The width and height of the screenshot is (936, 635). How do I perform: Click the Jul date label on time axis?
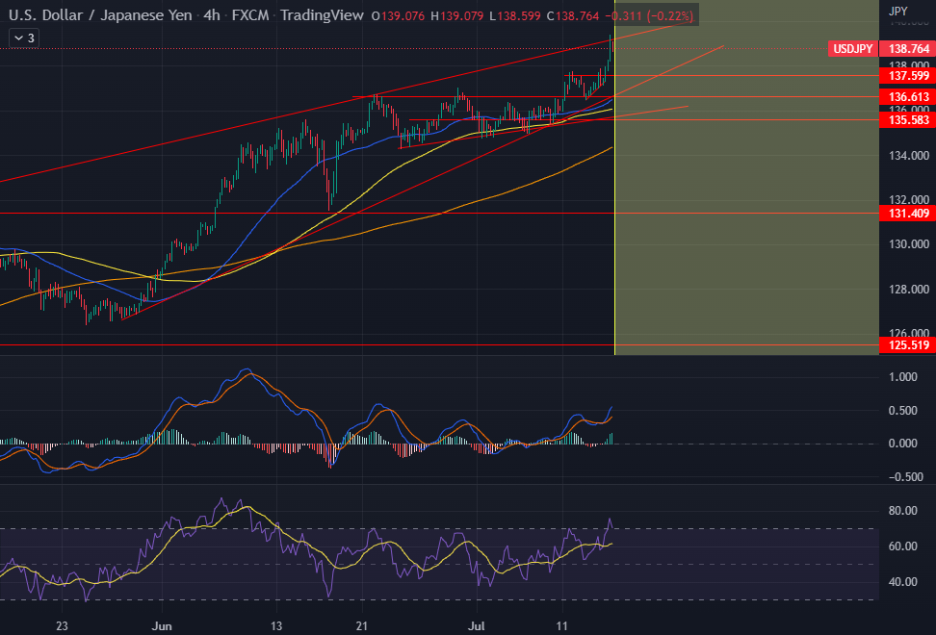tap(477, 626)
